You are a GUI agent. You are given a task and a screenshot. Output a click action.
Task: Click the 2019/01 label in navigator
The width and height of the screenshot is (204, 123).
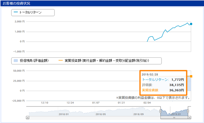coord(176,114)
